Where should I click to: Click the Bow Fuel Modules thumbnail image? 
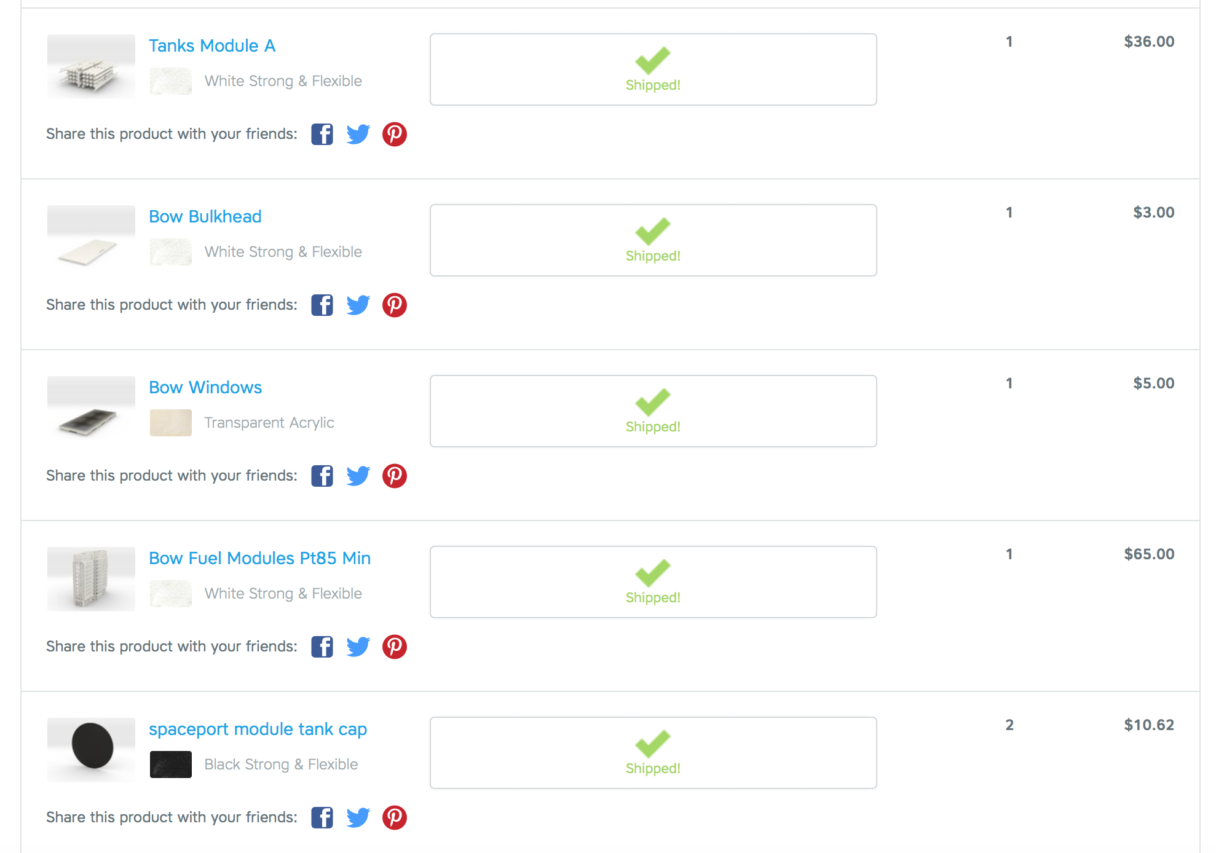click(x=91, y=579)
